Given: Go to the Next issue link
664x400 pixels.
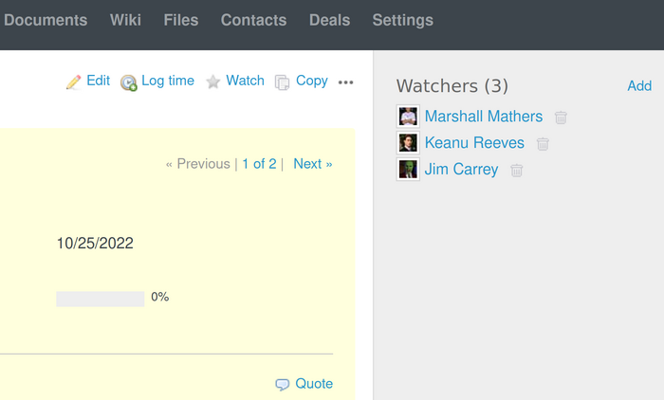Looking at the screenshot, I should point(312,164).
